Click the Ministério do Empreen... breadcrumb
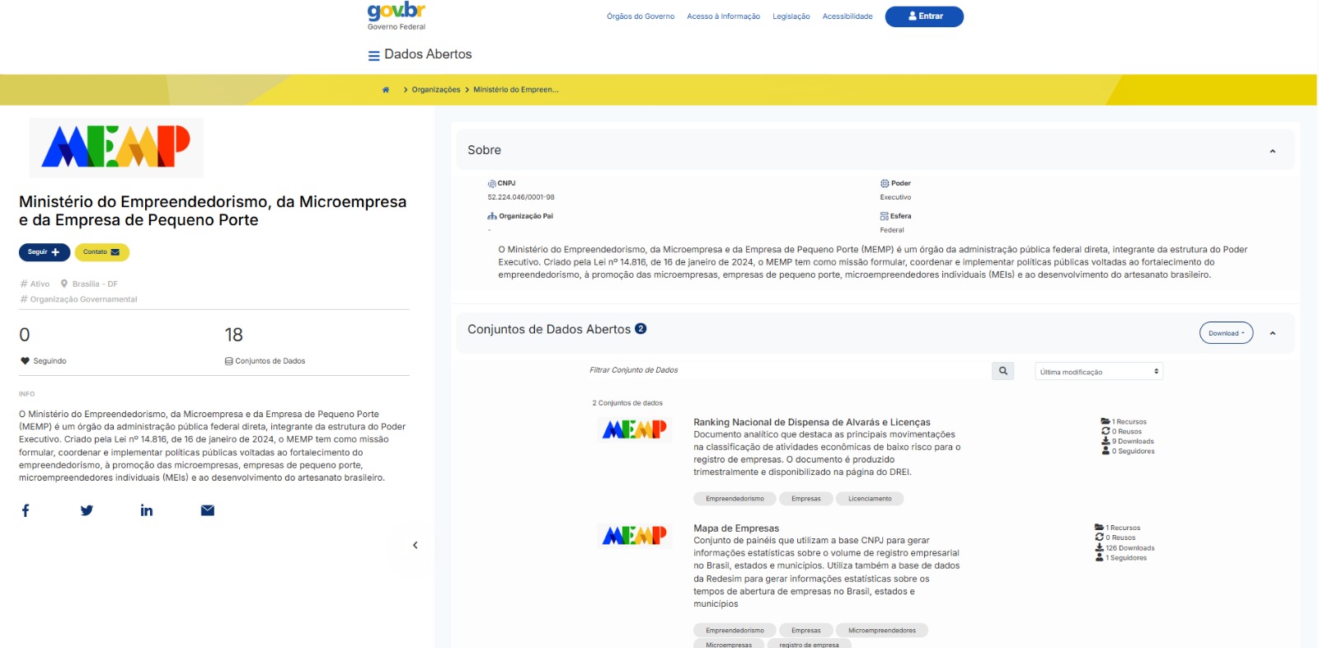 tap(516, 90)
